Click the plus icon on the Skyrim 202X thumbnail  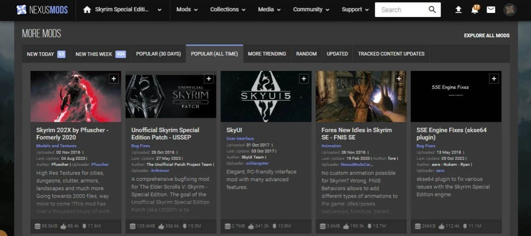pyautogui.click(x=113, y=79)
